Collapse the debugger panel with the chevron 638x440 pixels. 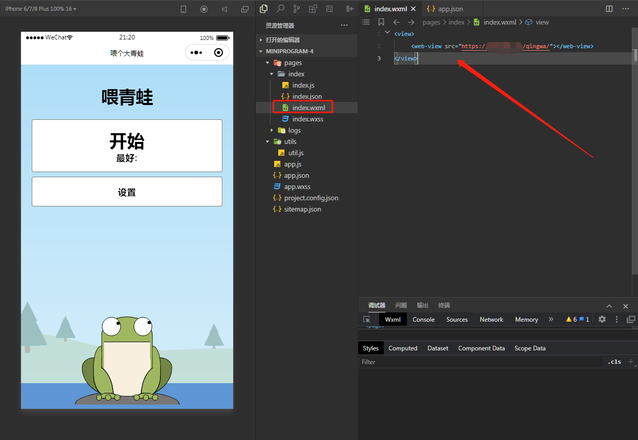point(609,306)
